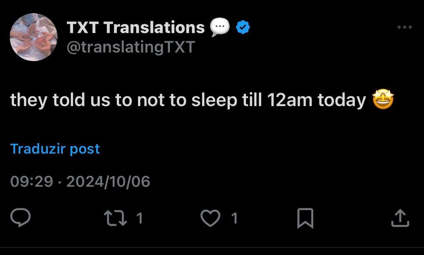Click the like count next to the heart
The image size is (424, 255).
pos(234,219)
